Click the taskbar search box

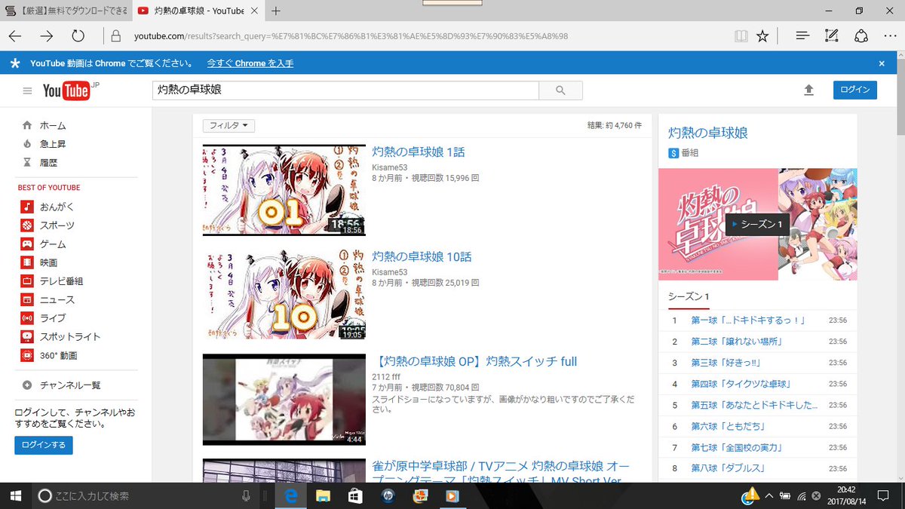click(143, 495)
